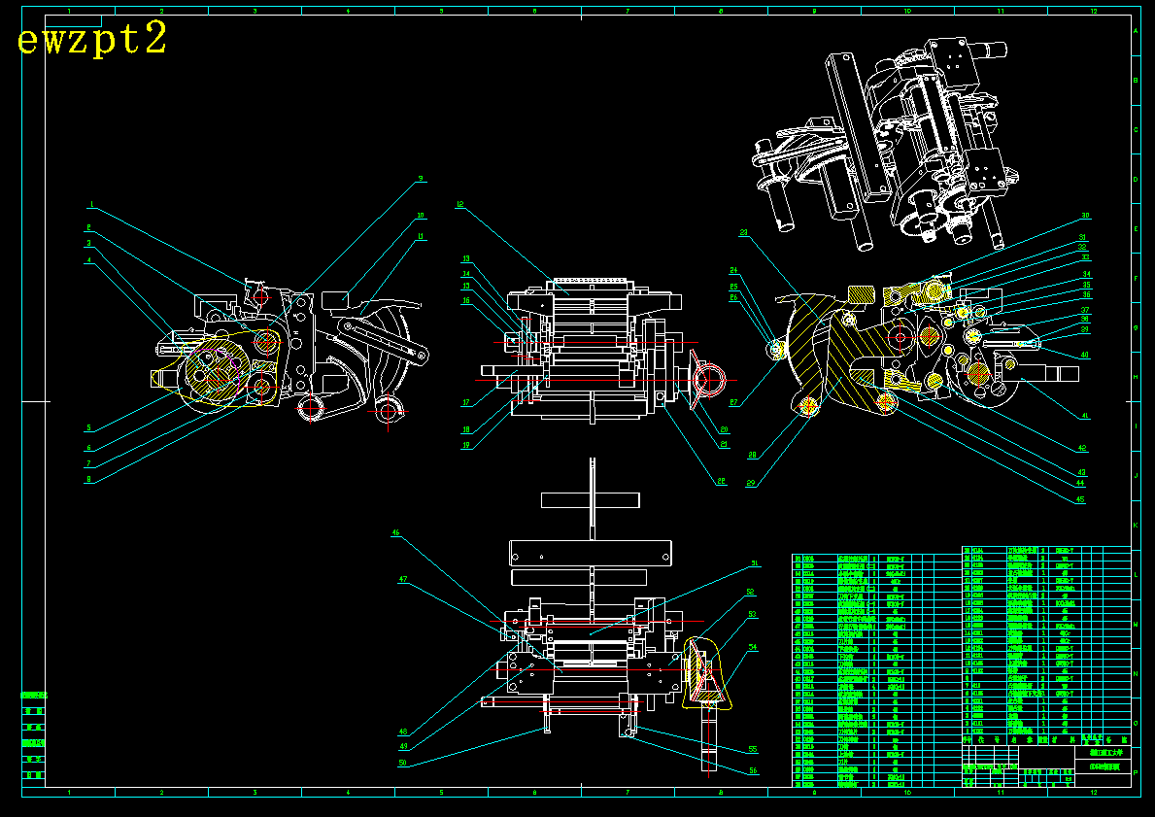Pick the leader callout numbered 13
This screenshot has width=1155, height=817.
click(466, 259)
